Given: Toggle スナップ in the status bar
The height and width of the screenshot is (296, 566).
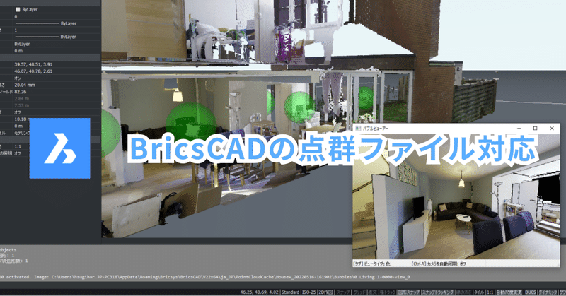Looking at the screenshot, I should pyautogui.click(x=343, y=292).
